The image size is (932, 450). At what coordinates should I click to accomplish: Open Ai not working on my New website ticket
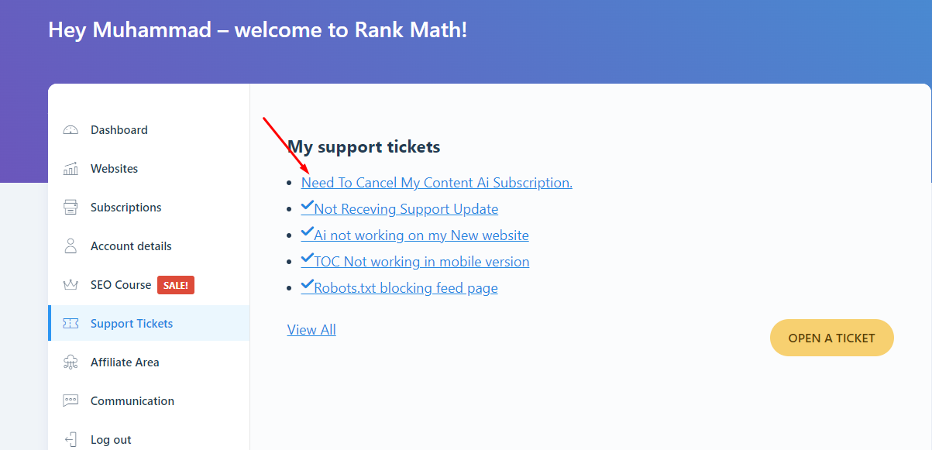click(415, 235)
